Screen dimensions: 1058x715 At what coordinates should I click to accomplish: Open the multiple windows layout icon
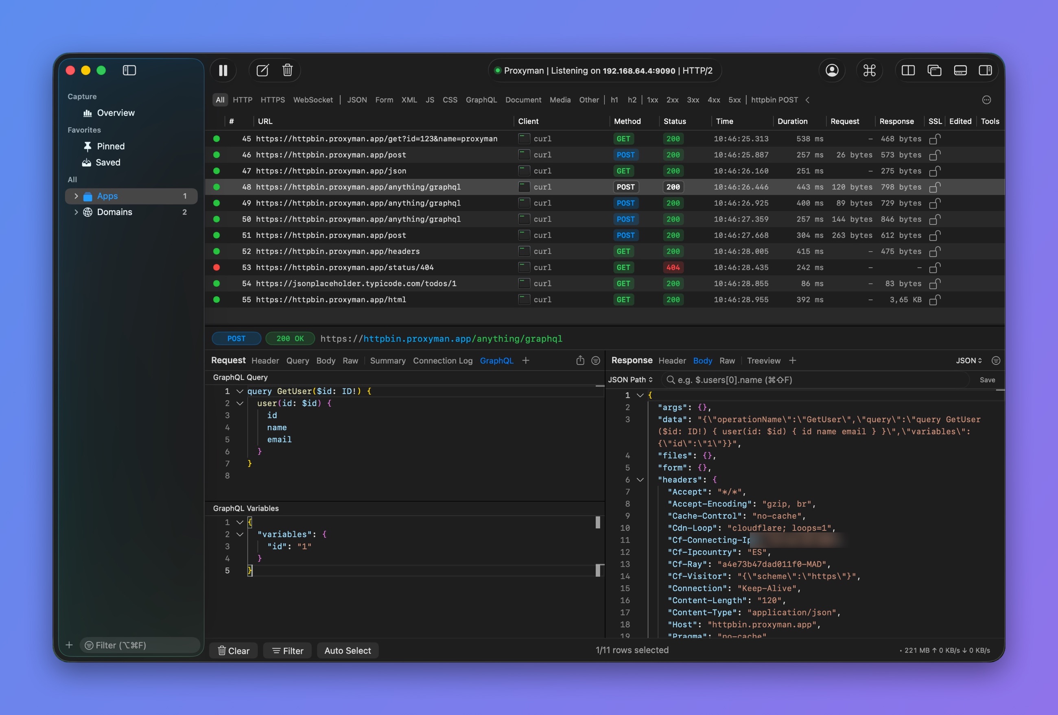(934, 70)
